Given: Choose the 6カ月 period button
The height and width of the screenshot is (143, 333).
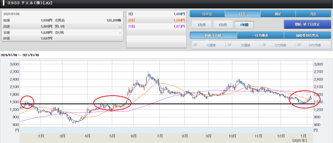Looking at the screenshot, I should click(x=223, y=25).
